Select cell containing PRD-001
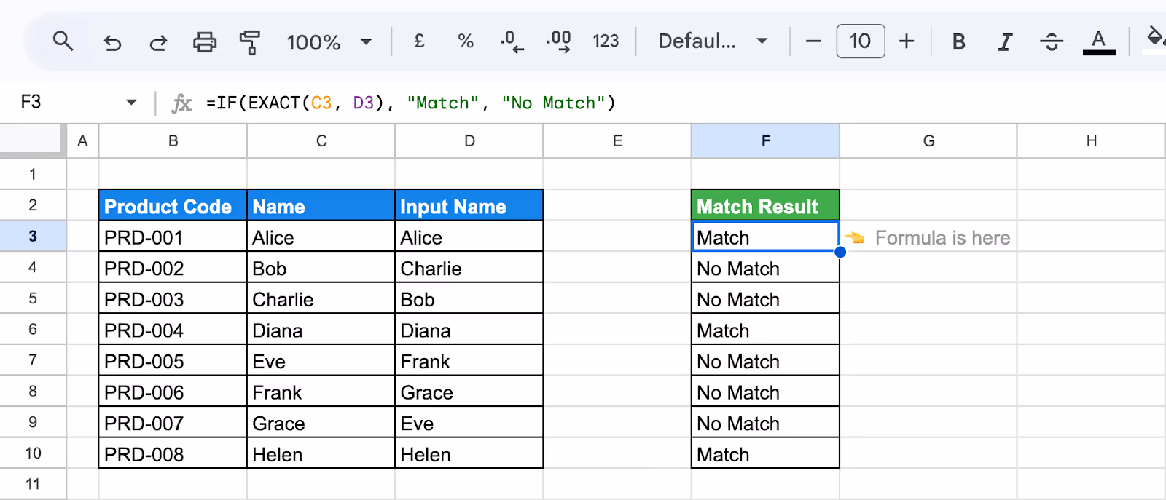 (x=173, y=237)
